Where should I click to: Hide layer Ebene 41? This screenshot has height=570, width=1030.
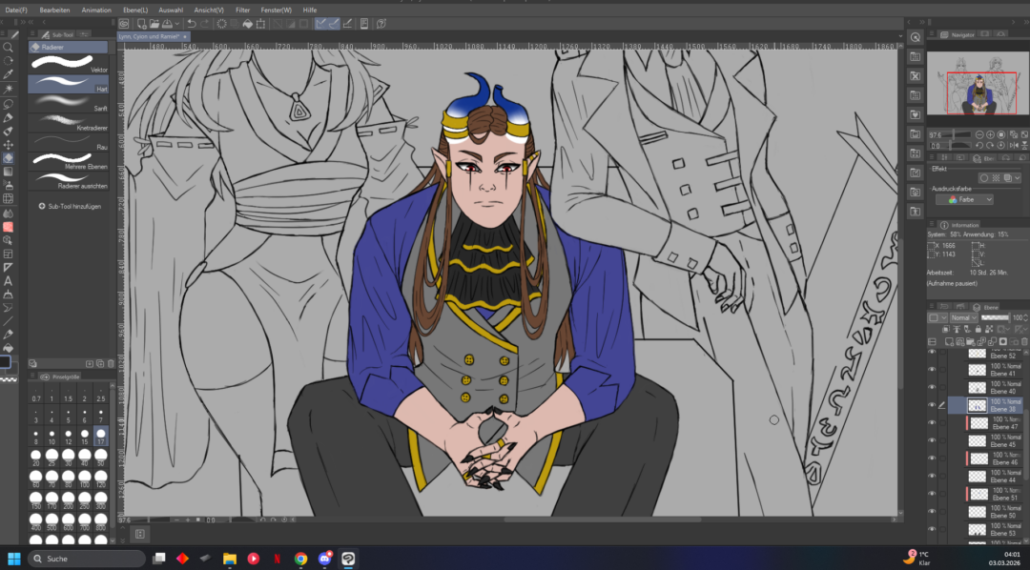[x=932, y=370]
